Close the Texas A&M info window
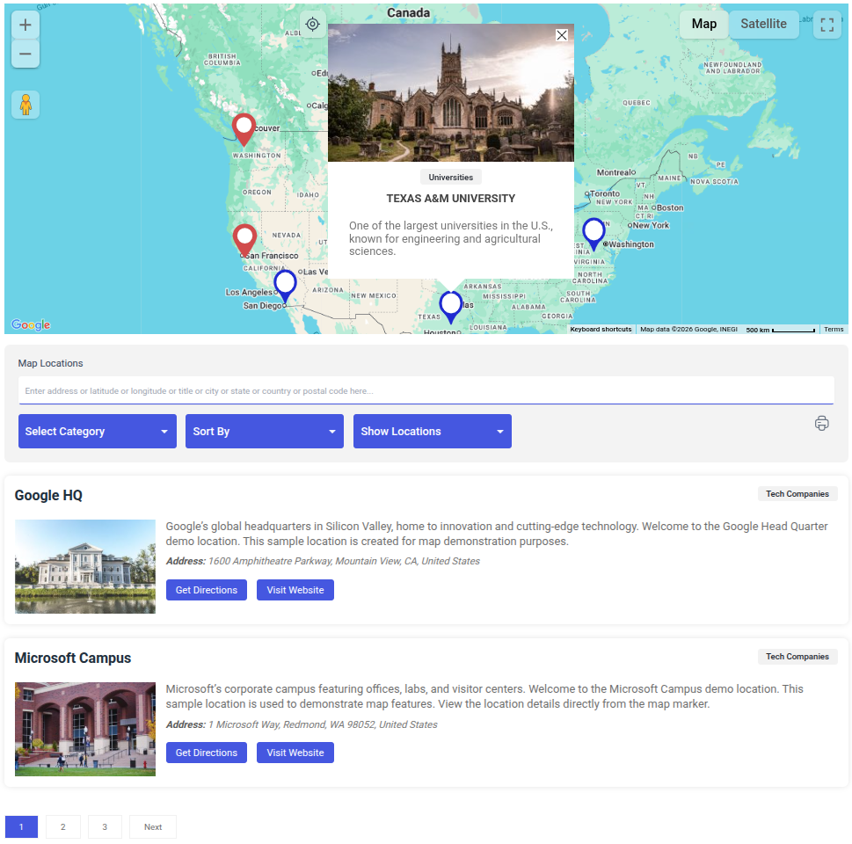Screen dimensions: 852x844 [x=561, y=35]
